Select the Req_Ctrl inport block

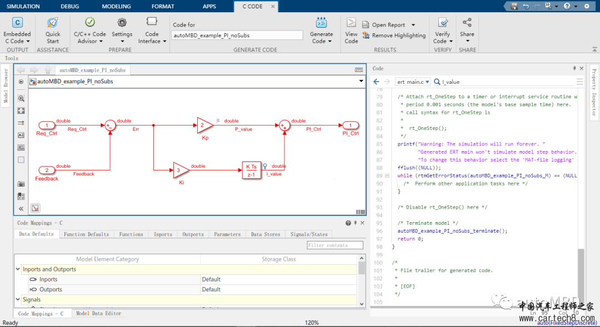(47, 125)
